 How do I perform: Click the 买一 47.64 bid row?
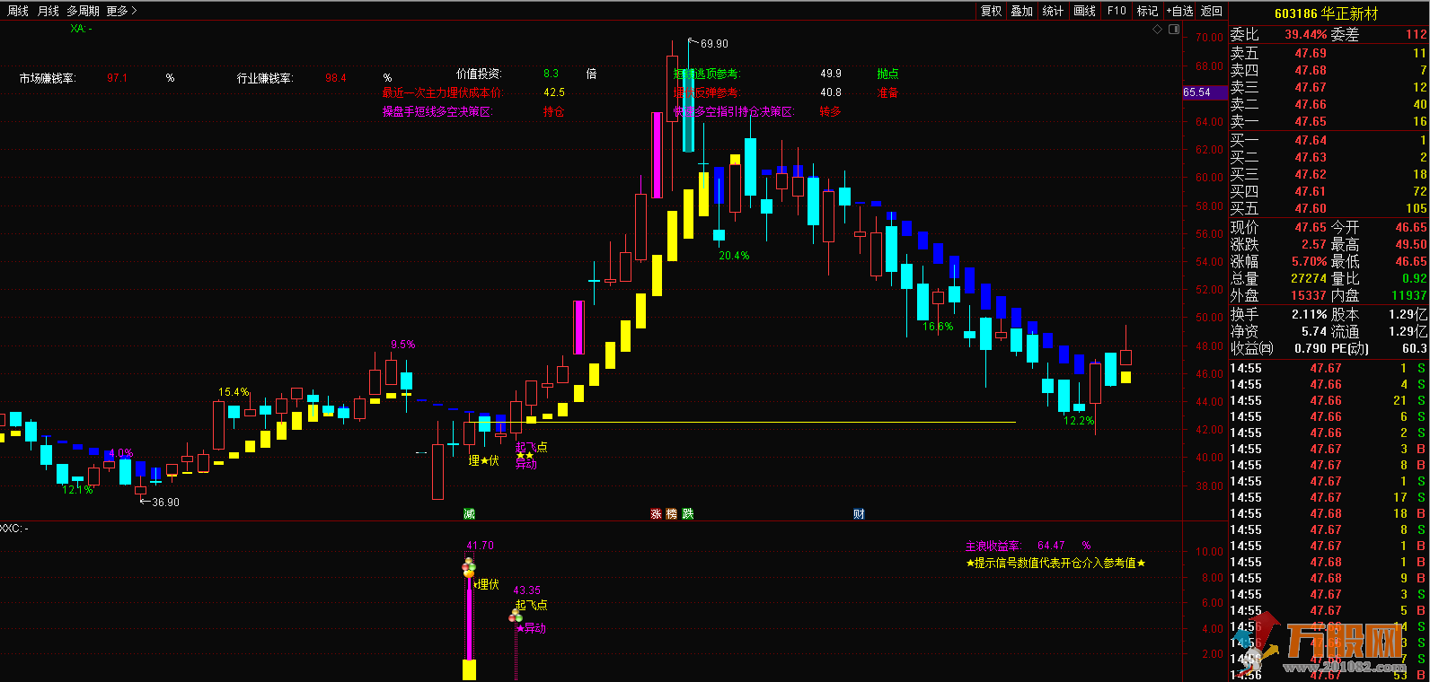(1328, 140)
